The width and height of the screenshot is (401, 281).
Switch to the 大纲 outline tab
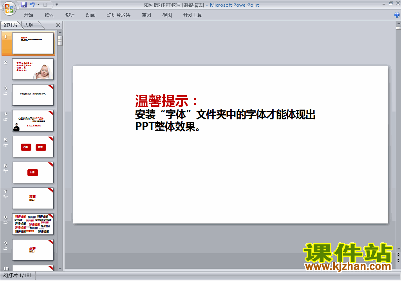click(x=29, y=25)
